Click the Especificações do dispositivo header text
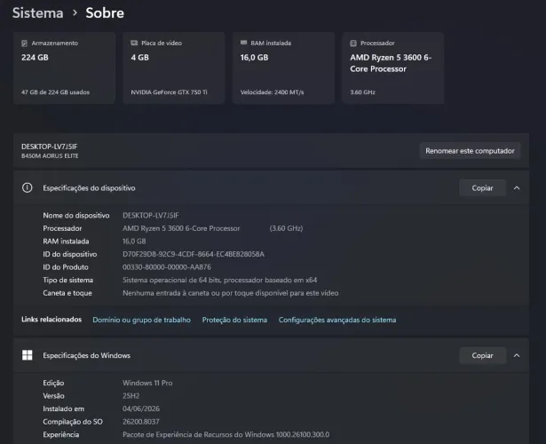 tap(89, 188)
